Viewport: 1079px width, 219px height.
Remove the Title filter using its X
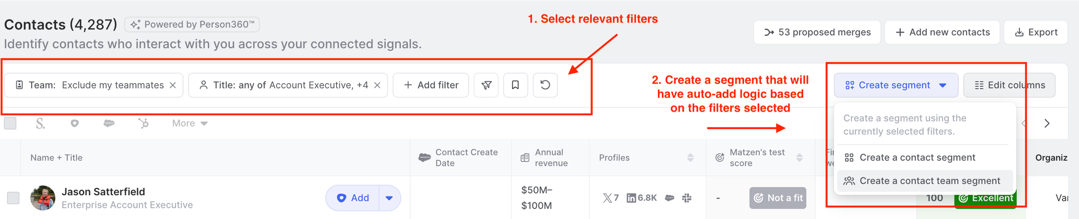click(377, 85)
